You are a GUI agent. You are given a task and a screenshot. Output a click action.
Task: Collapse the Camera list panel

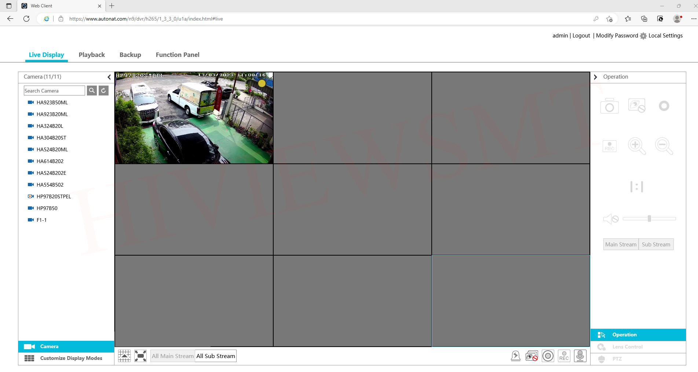[109, 77]
